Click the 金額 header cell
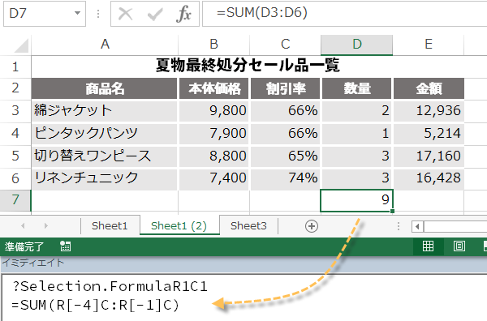This screenshot has width=487, height=321. click(429, 88)
